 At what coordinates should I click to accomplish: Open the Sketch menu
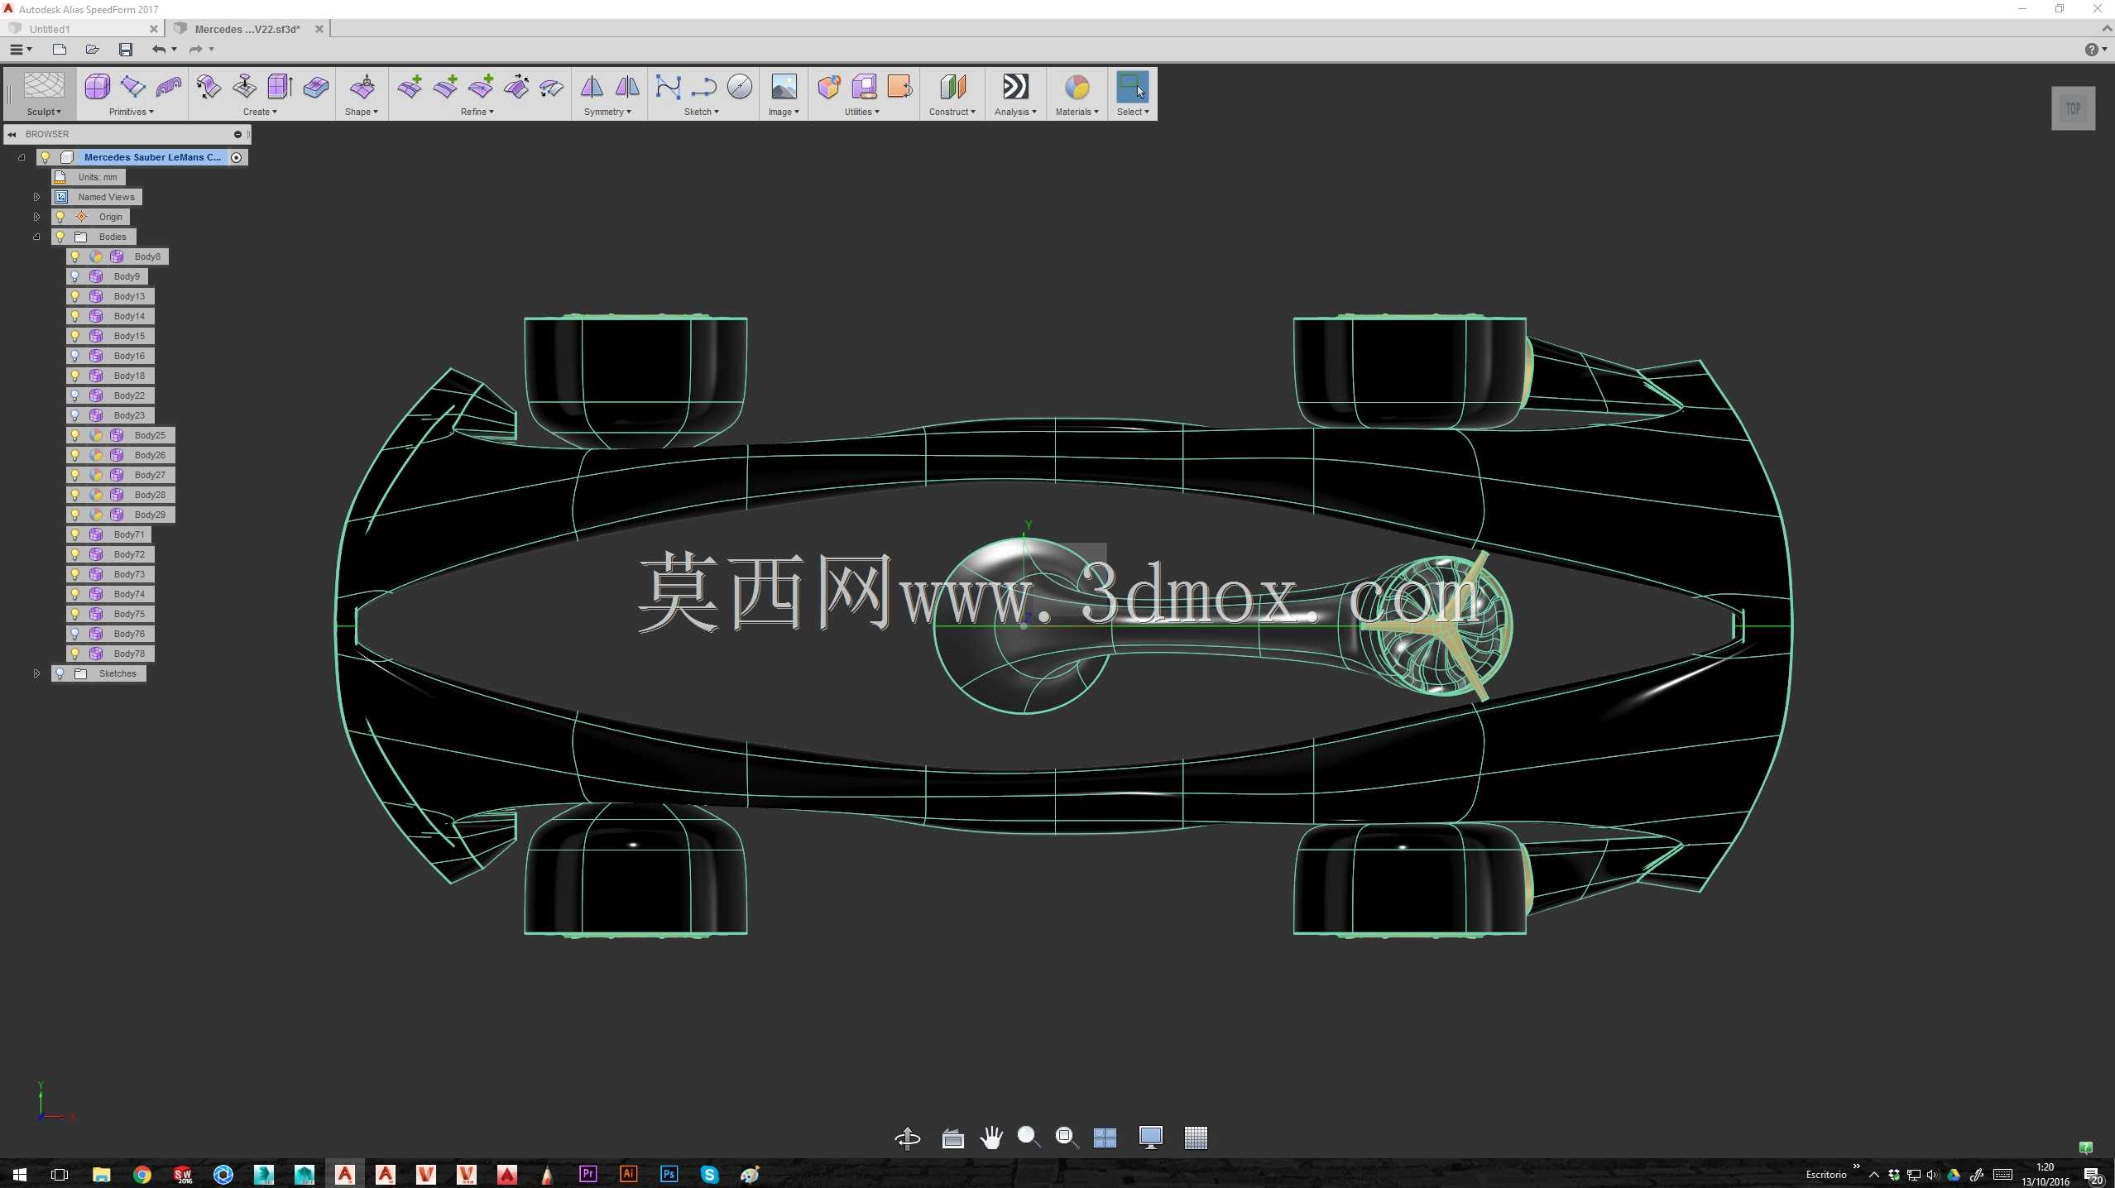pos(701,112)
